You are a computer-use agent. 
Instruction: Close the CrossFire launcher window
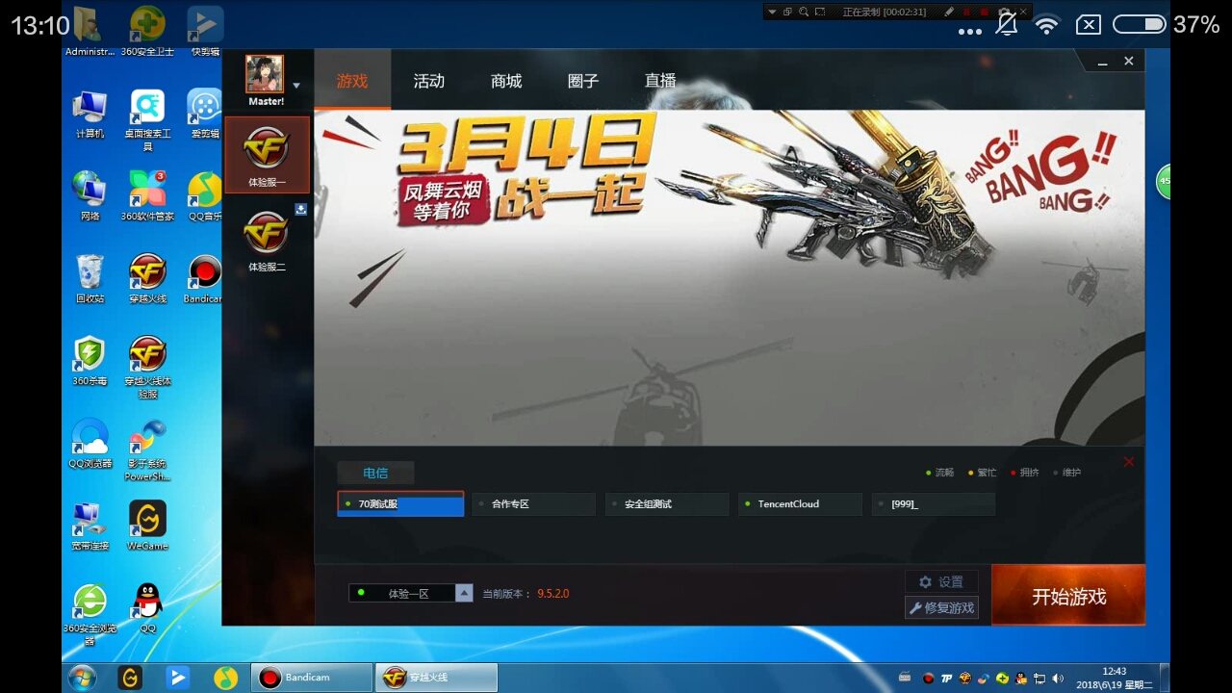tap(1129, 61)
